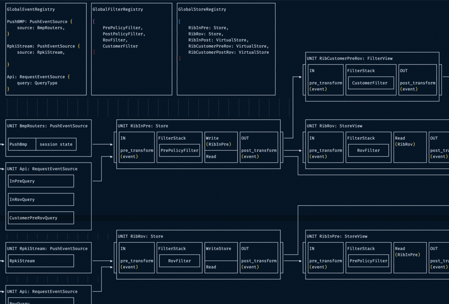This screenshot has height=304, width=449.
Task: Select PrePolicyFilter box in RibInPre Store unit
Action: (179, 151)
